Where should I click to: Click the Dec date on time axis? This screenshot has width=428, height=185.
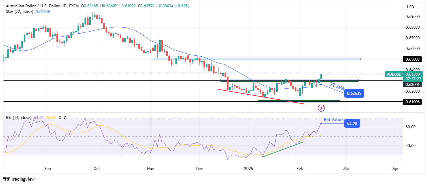click(x=199, y=169)
